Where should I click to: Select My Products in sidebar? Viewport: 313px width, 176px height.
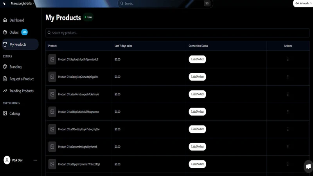pyautogui.click(x=20, y=44)
